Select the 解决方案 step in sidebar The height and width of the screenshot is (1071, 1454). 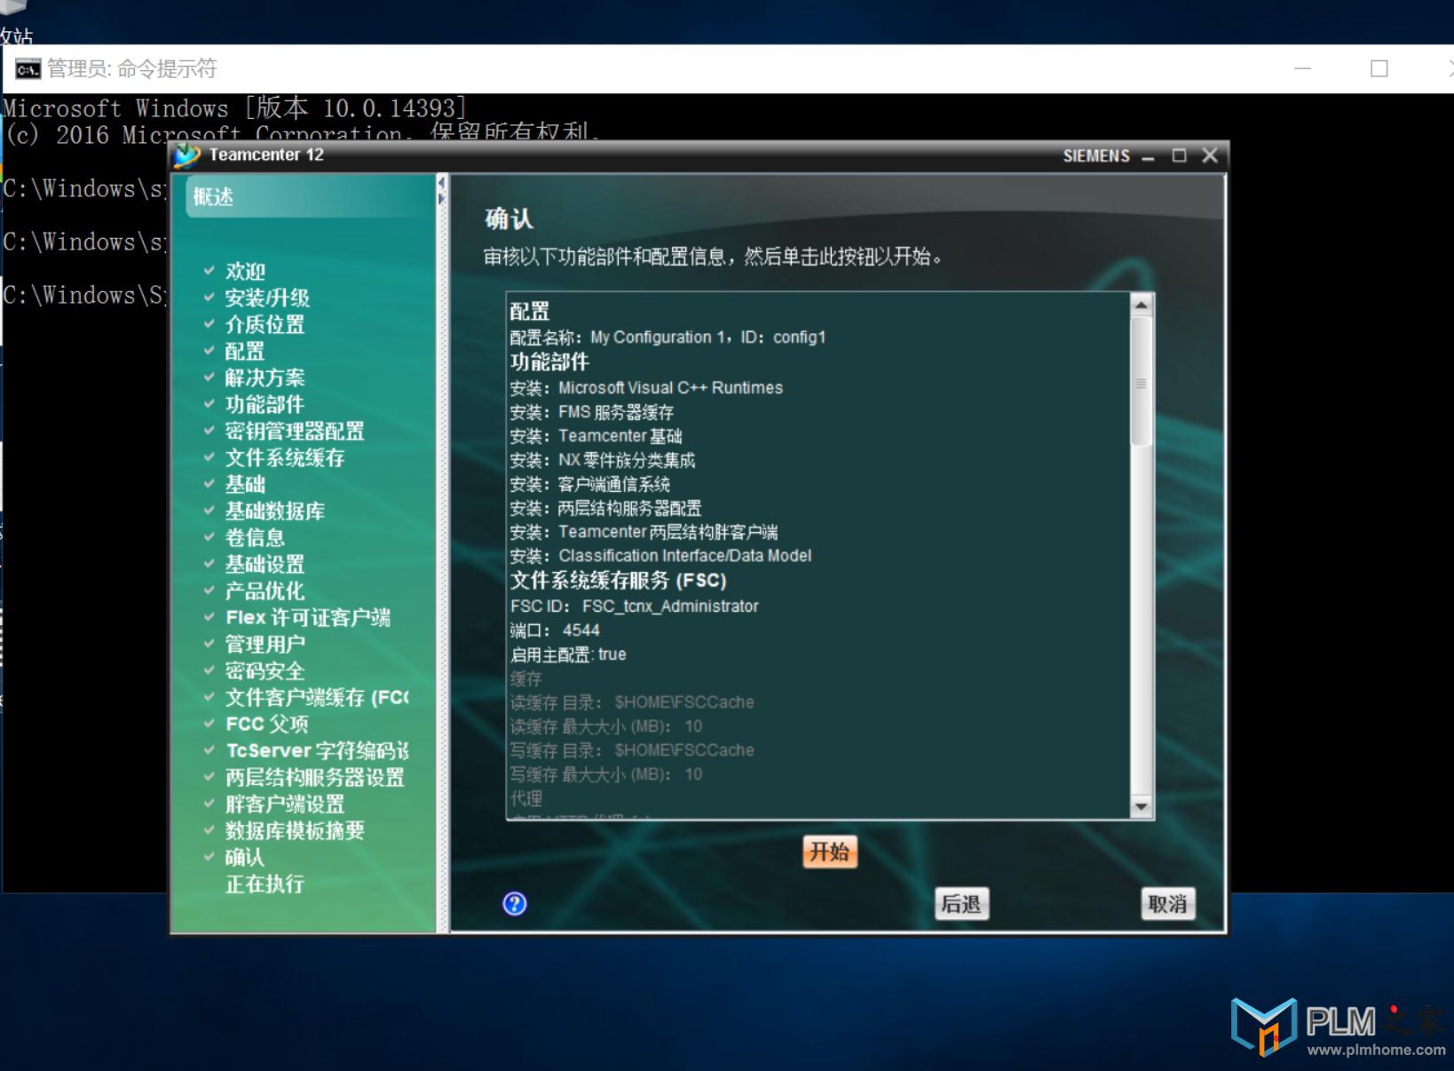[x=265, y=377]
